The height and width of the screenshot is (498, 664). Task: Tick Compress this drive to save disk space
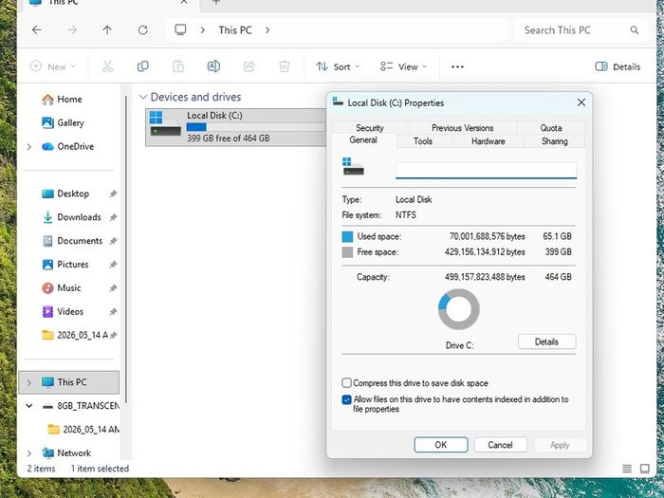pyautogui.click(x=346, y=383)
